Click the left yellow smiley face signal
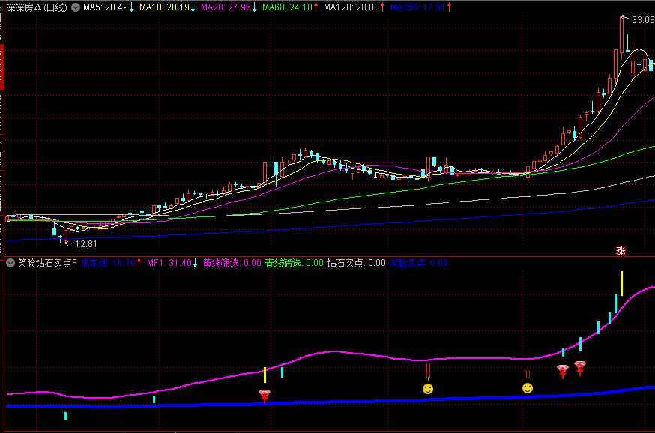 [x=427, y=388]
